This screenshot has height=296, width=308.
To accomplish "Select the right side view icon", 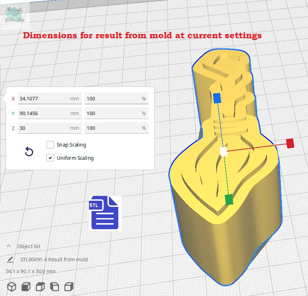I will point(68,286).
